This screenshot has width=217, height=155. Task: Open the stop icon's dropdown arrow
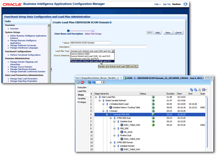[x=85, y=82]
